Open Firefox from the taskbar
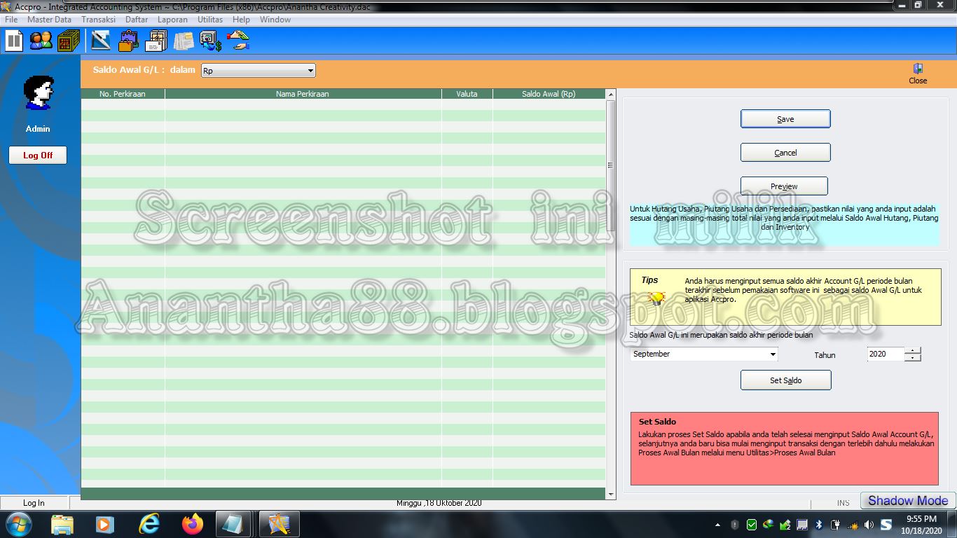 coord(192,524)
